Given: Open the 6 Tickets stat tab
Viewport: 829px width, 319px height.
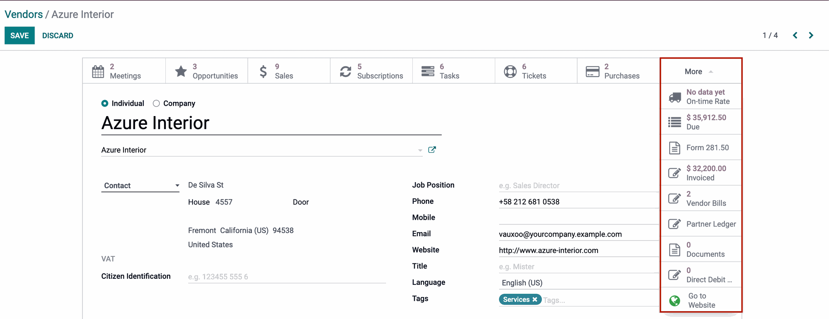Looking at the screenshot, I should tap(536, 71).
